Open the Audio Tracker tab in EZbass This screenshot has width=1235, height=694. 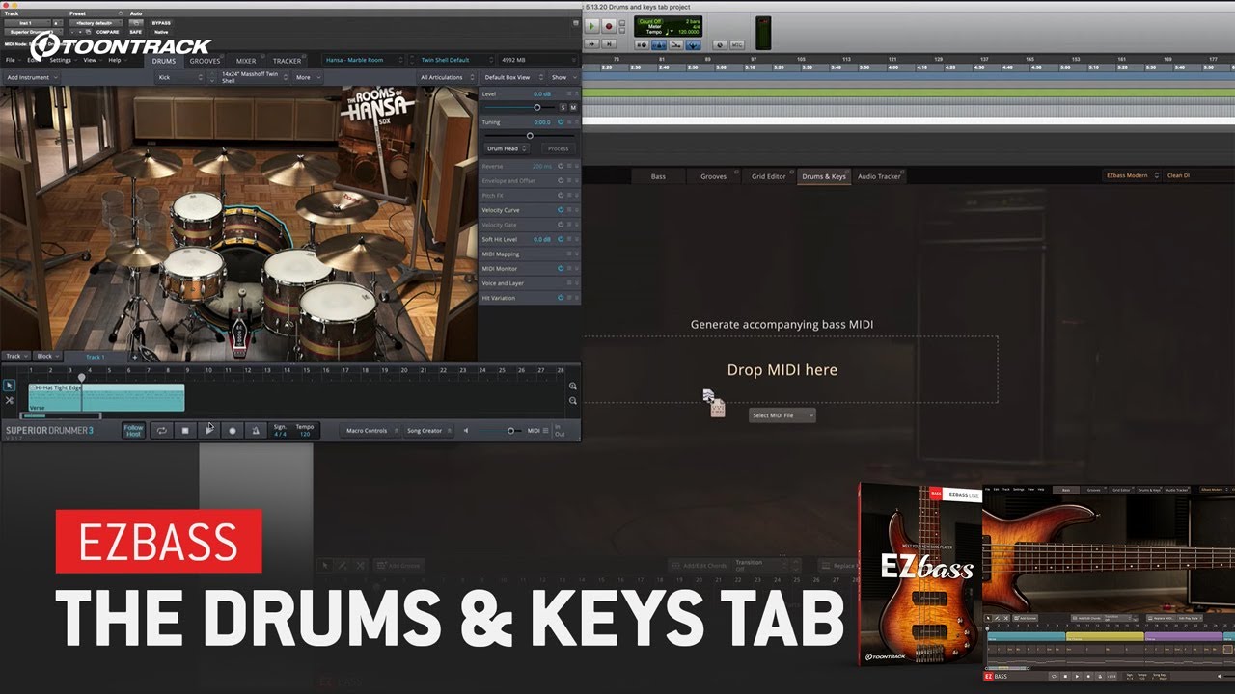click(880, 176)
